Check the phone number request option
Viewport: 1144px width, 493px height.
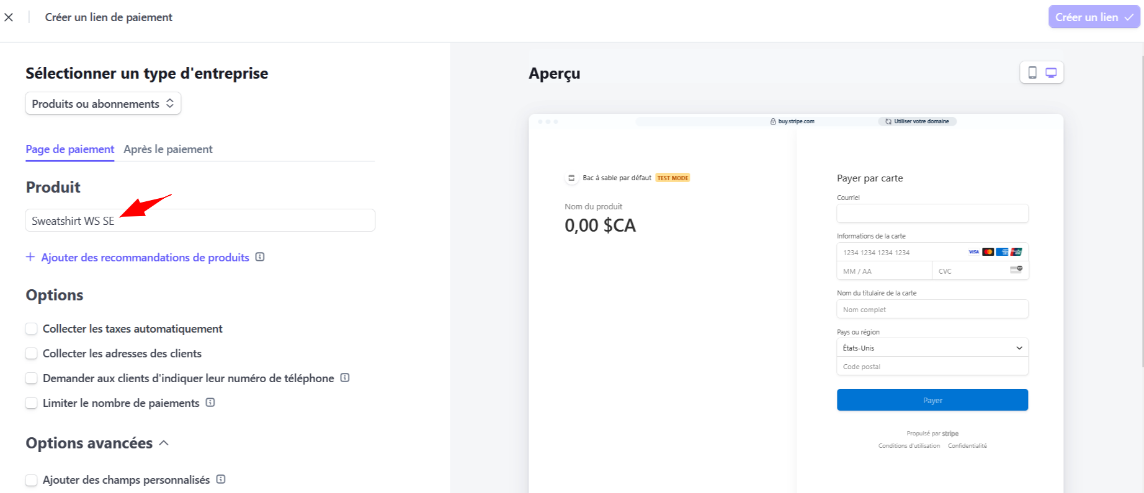[31, 378]
